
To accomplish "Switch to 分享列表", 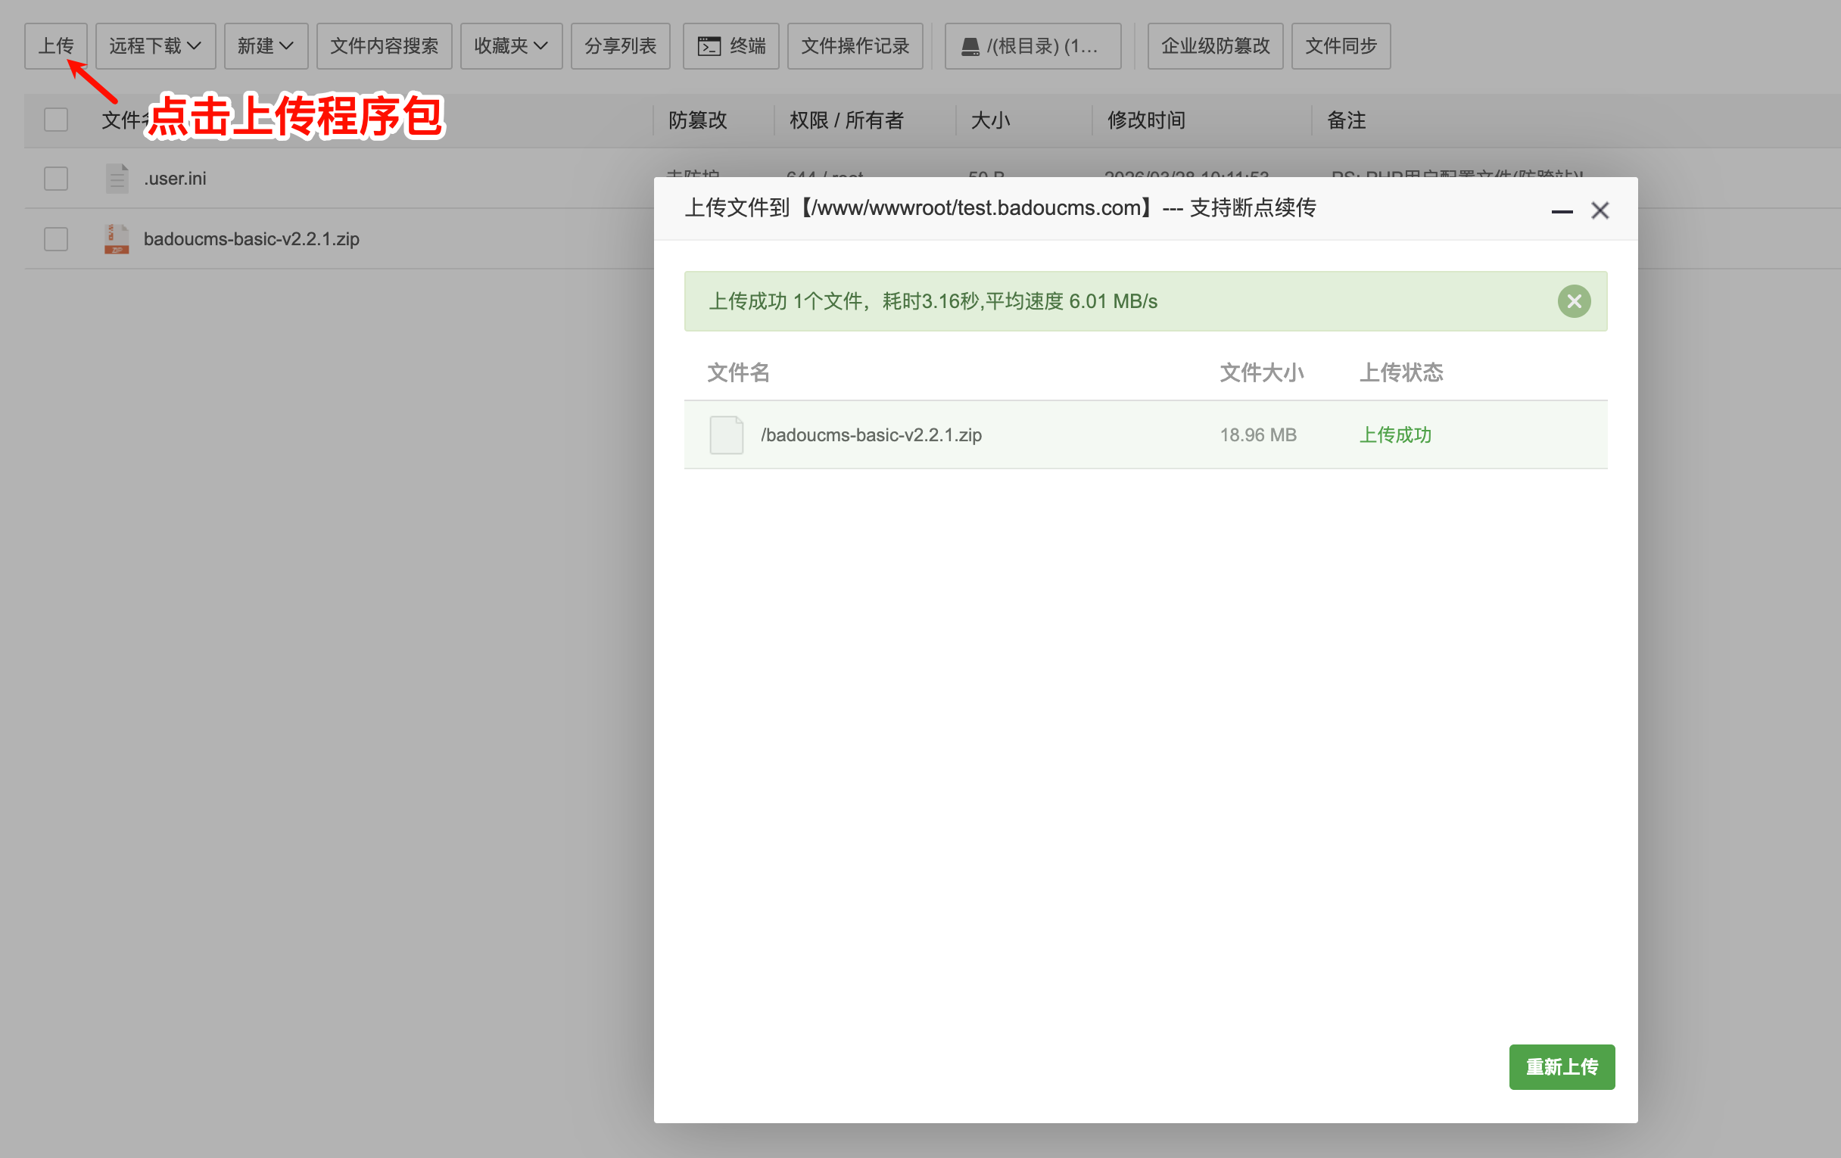I will (620, 46).
